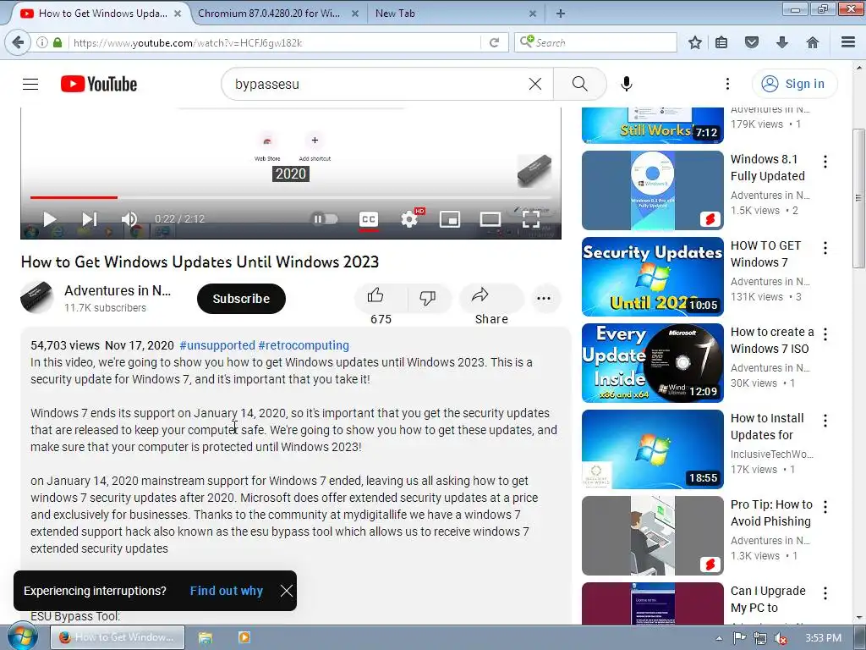Click the Pocket save icon
Viewport: 866px width, 650px height.
click(x=752, y=42)
